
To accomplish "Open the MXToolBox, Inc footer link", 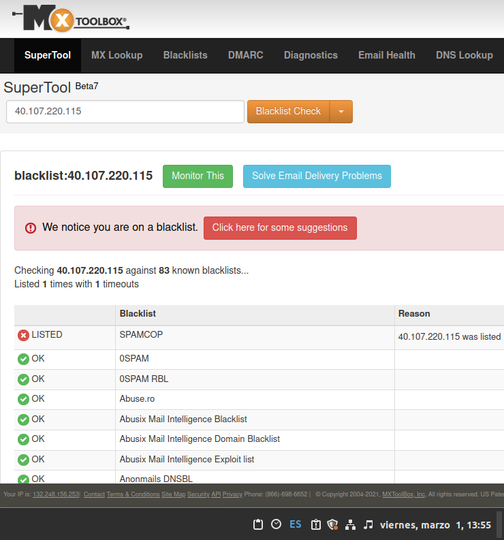I will point(404,494).
